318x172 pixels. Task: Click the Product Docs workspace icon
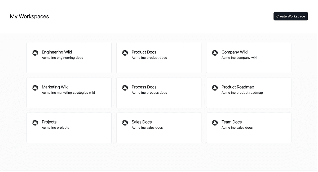(x=125, y=53)
